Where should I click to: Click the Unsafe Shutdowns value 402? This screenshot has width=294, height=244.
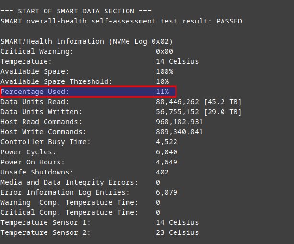coord(163,172)
